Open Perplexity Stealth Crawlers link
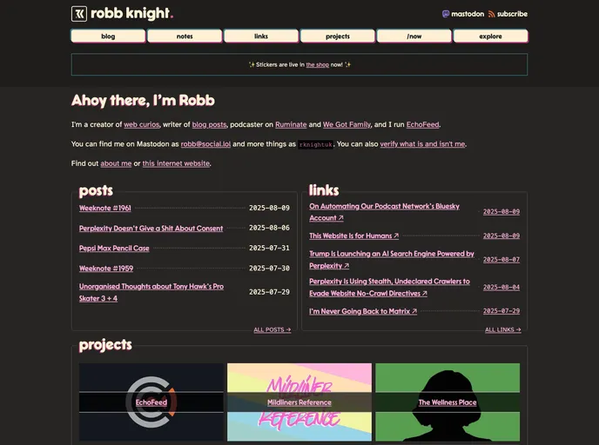 (389, 288)
